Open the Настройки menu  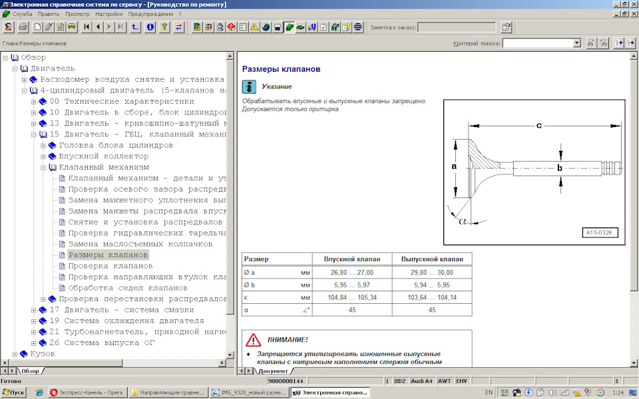coord(108,13)
